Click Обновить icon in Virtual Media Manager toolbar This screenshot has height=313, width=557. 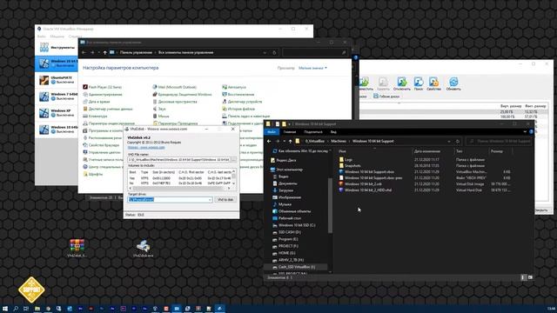pyautogui.click(x=453, y=83)
